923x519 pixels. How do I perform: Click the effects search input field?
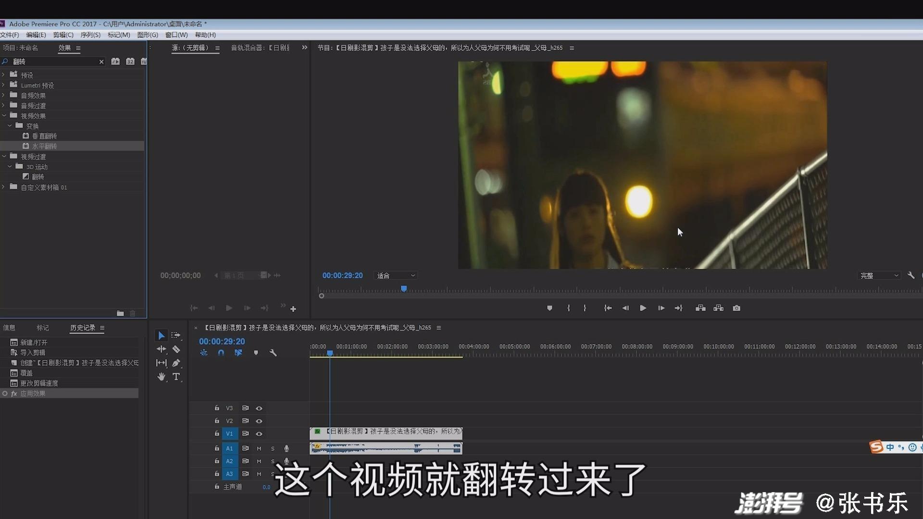(x=54, y=62)
